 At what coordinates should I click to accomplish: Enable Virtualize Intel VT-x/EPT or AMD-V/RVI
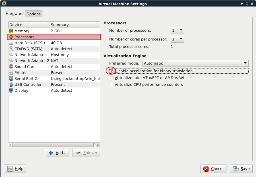[112, 78]
